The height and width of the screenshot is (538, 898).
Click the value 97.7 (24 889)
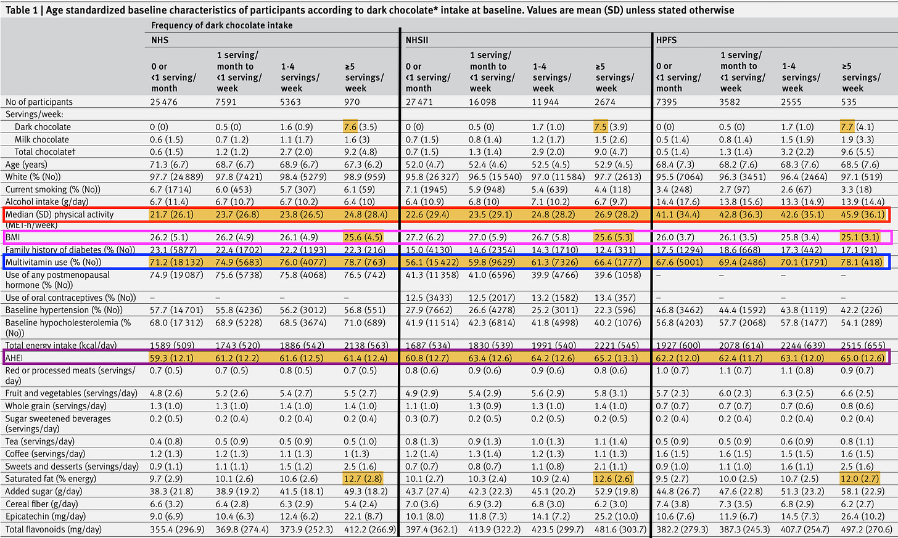pos(177,177)
